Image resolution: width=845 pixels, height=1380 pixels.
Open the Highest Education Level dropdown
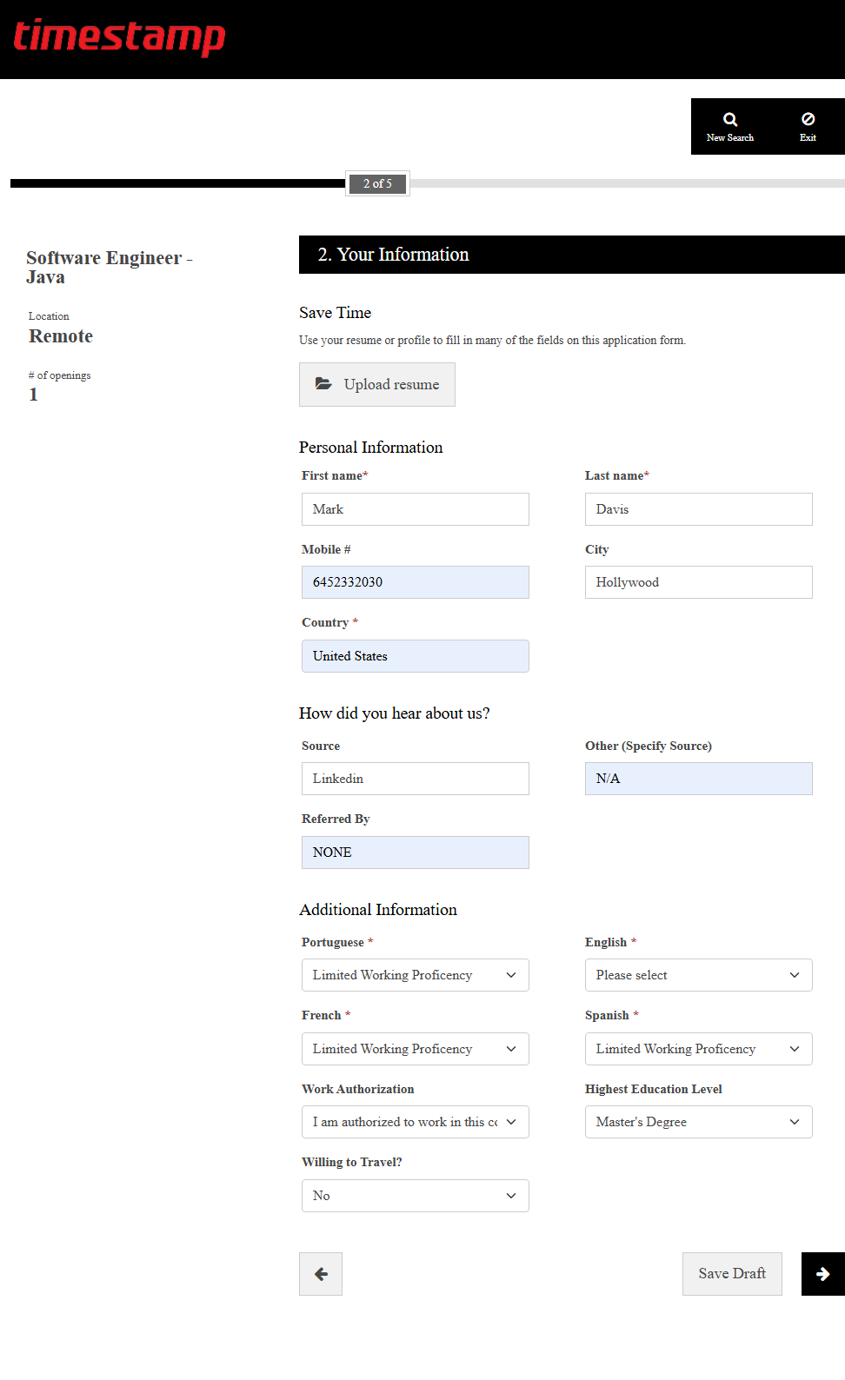[x=698, y=1122]
